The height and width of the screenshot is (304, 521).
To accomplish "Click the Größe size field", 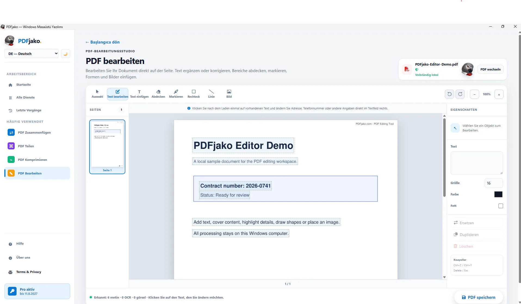I will pyautogui.click(x=494, y=183).
